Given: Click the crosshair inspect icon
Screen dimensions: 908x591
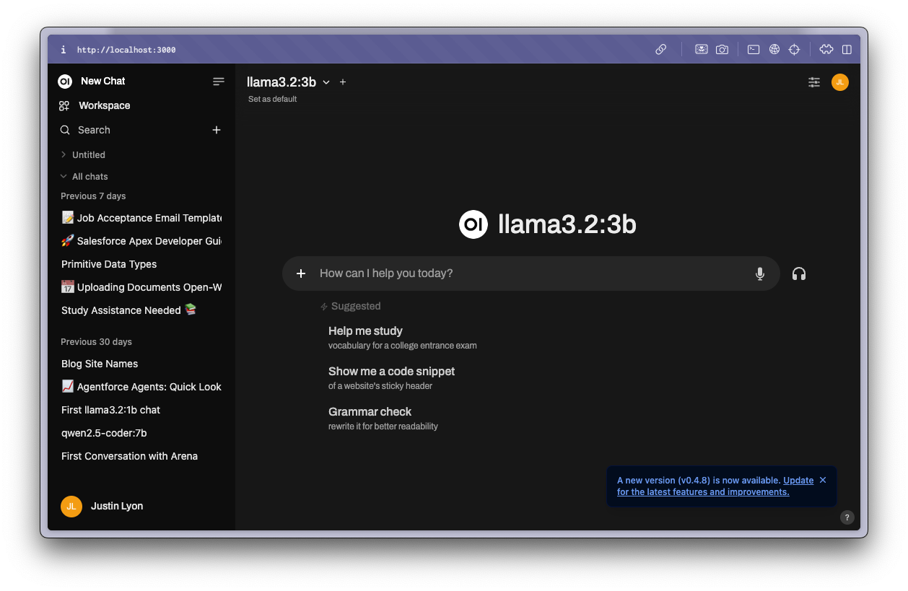Looking at the screenshot, I should pyautogui.click(x=795, y=49).
